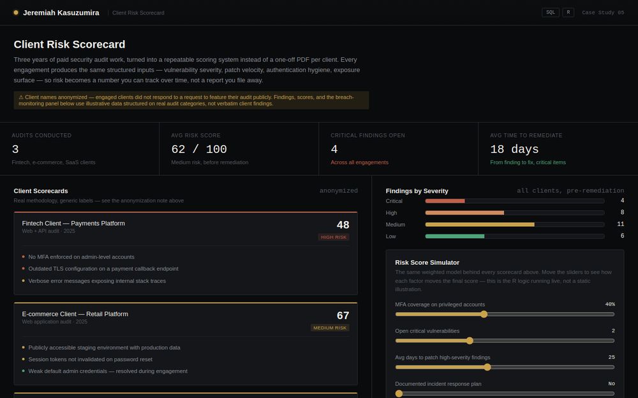638x398 pixels.
Task: Select the High severity count 8
Action: (x=622, y=213)
